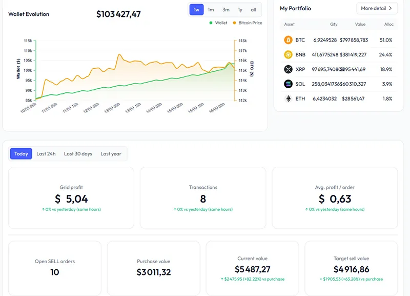Show all-time chart range

253,10
